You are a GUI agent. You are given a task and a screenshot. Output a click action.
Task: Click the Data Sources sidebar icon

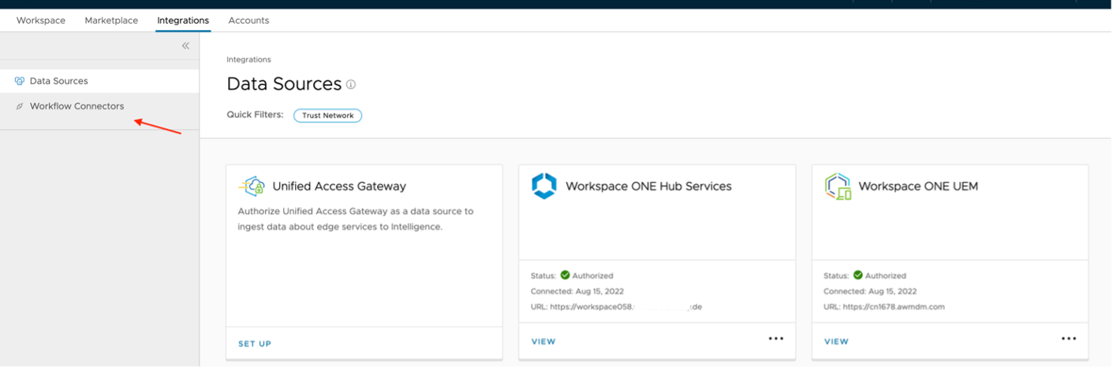[20, 81]
